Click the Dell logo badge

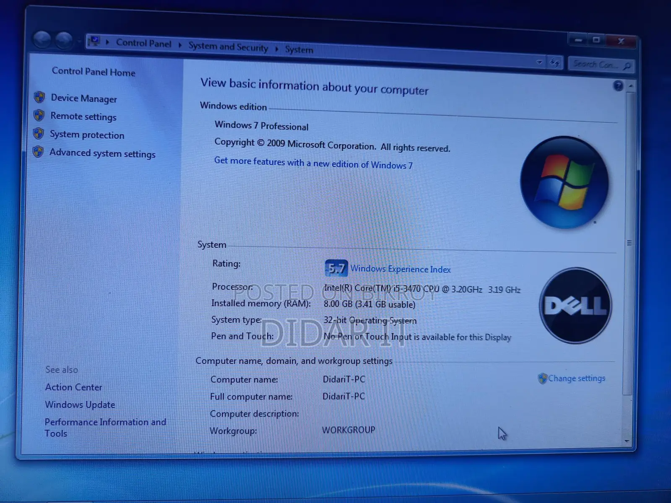point(575,305)
